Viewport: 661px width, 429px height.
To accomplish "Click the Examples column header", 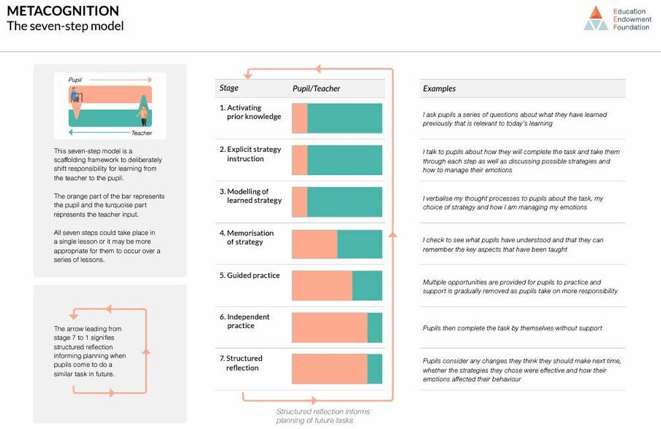I will [x=439, y=89].
